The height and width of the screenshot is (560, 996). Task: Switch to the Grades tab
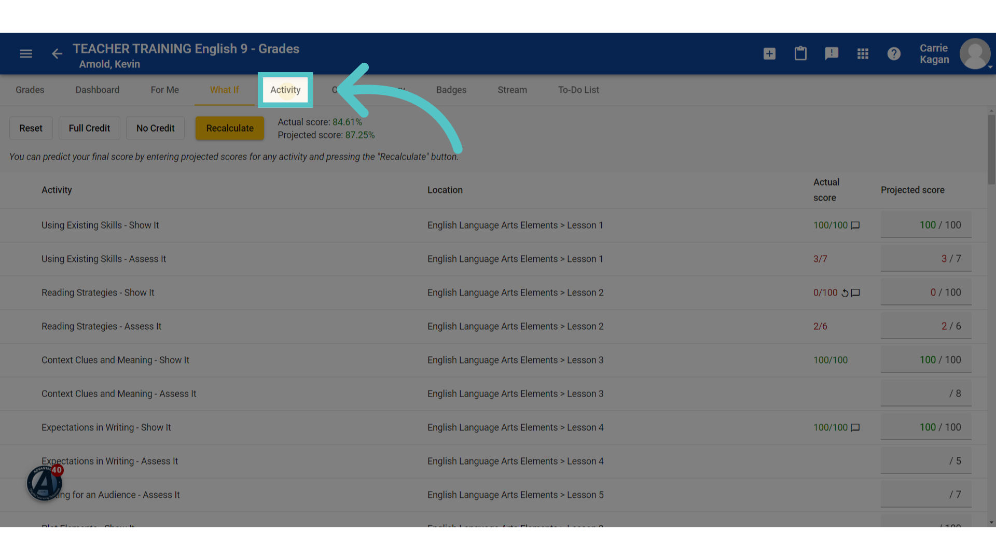point(30,90)
